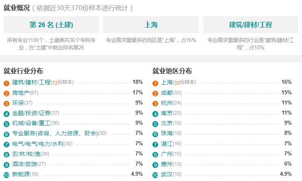302x181 pixels.
Task: Click the '所有专业1105个' ranking description text
Action: tap(51, 44)
